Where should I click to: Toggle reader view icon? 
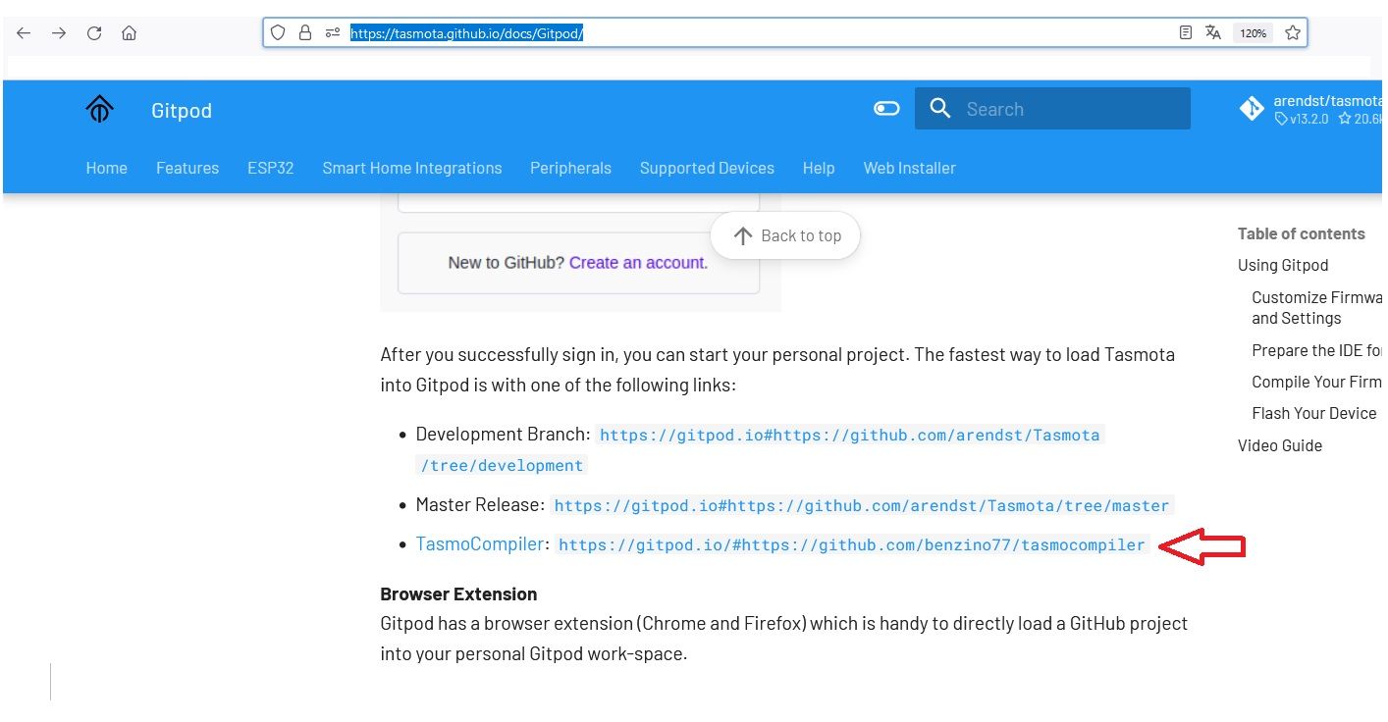pos(1186,32)
